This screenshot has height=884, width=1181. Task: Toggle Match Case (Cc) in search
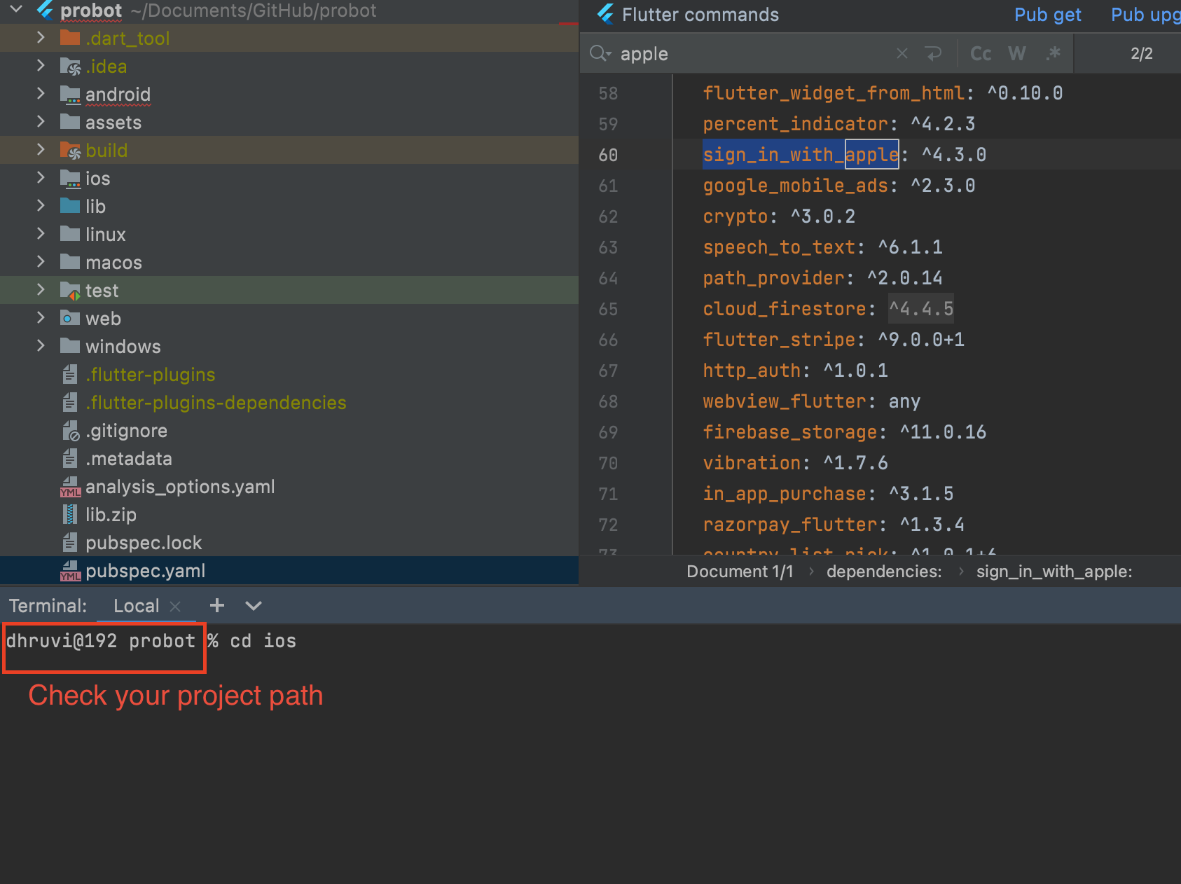tap(981, 54)
